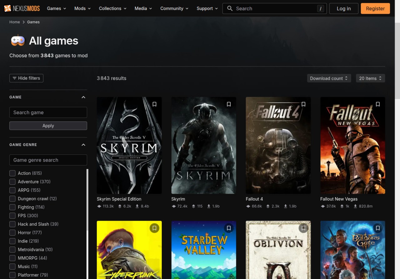The image size is (400, 279).
Task: Open the 20 Items per-page dropdown
Action: pos(370,78)
